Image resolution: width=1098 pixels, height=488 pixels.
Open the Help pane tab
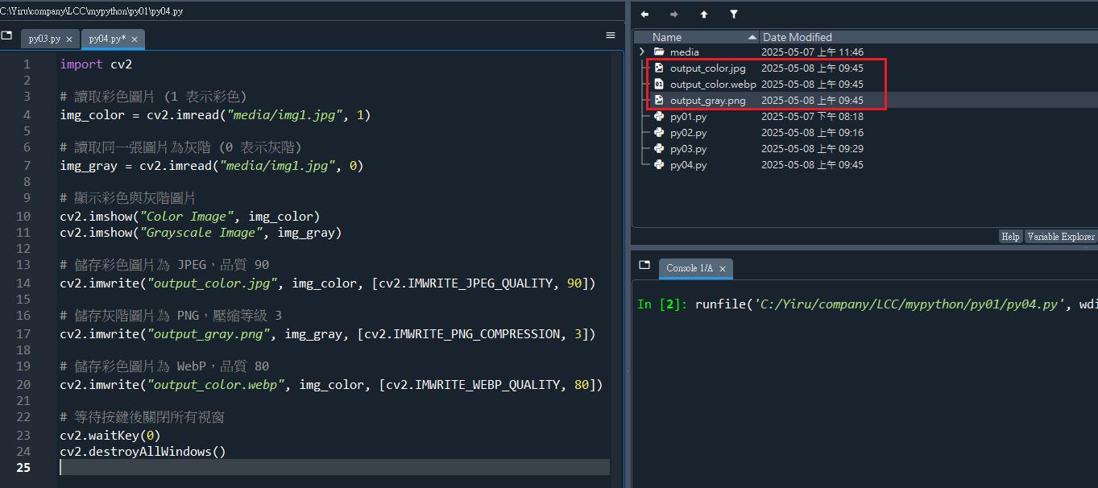pos(1010,237)
